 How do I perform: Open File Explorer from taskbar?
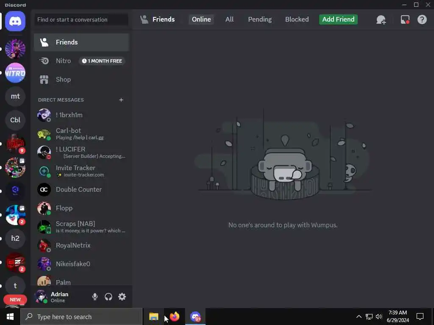[x=153, y=317]
